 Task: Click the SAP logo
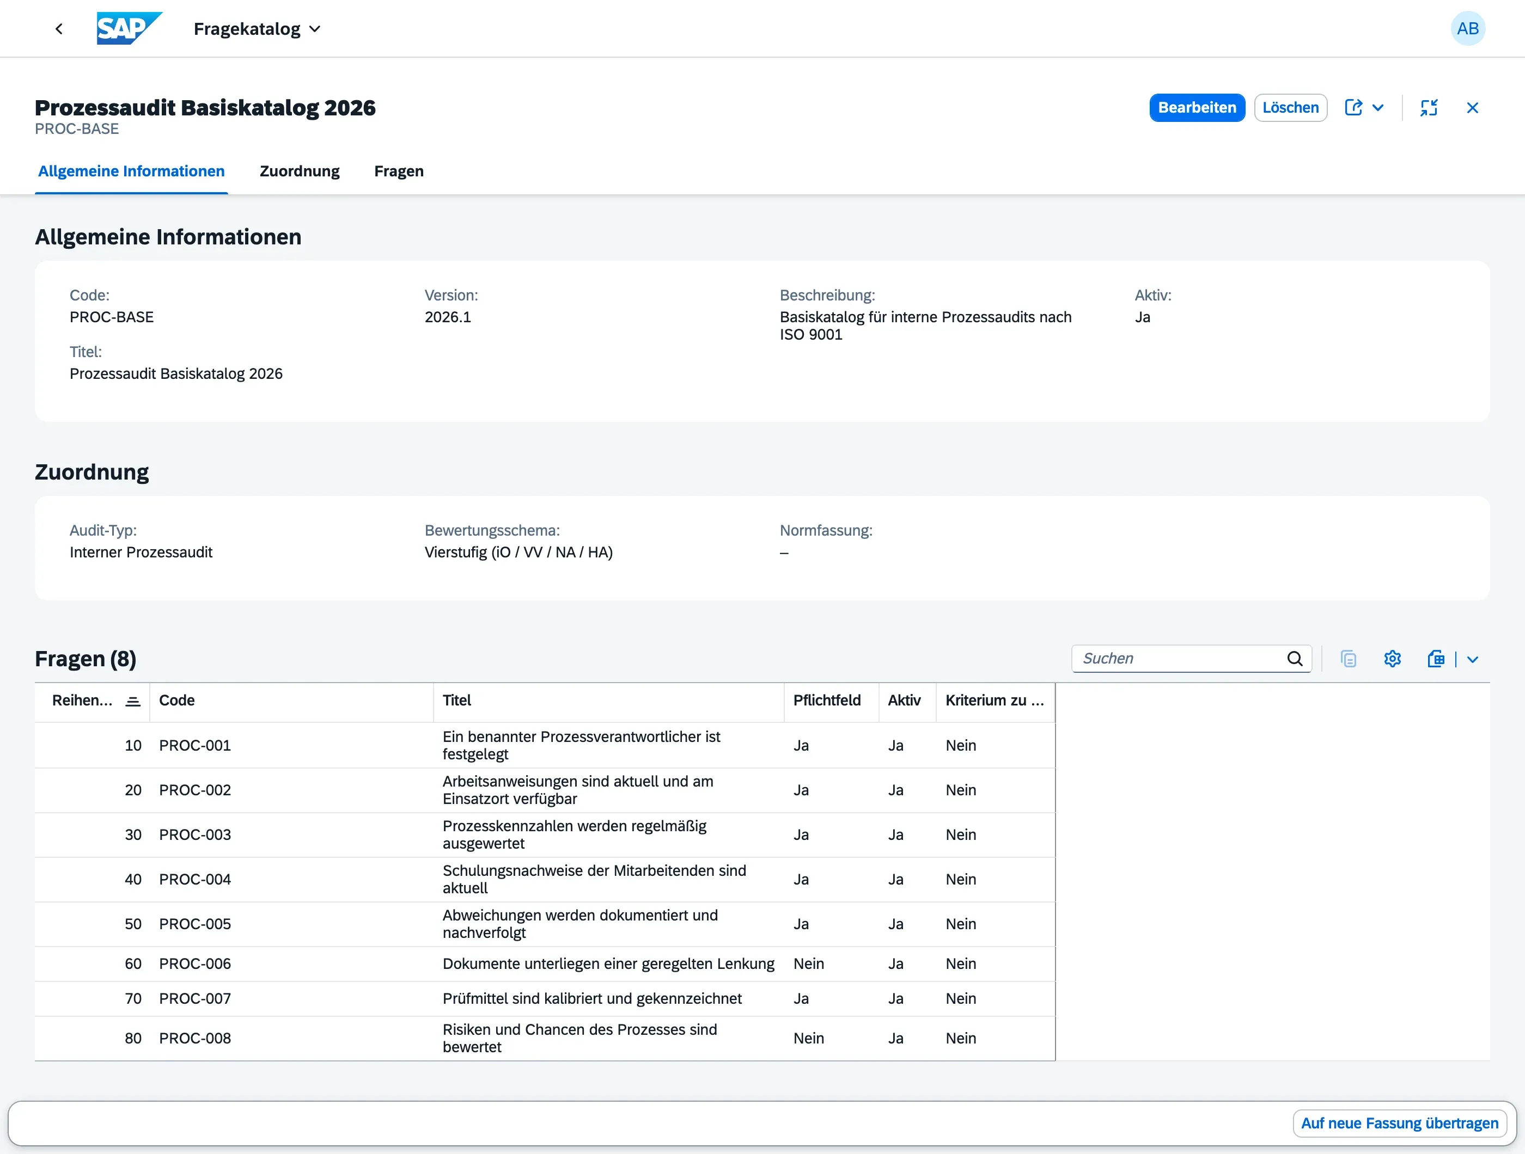tap(129, 28)
